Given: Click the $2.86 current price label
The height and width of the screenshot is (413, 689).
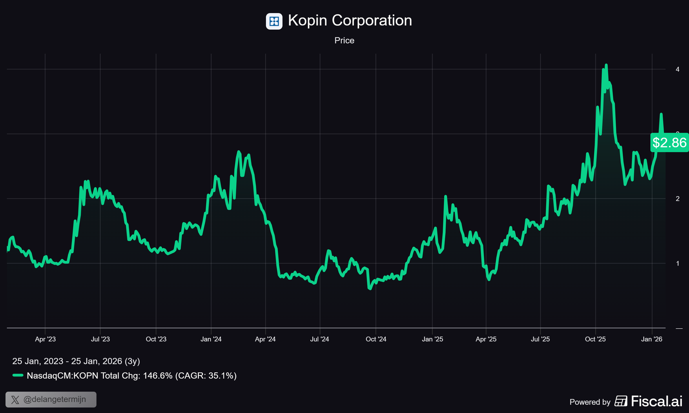Looking at the screenshot, I should tap(669, 142).
